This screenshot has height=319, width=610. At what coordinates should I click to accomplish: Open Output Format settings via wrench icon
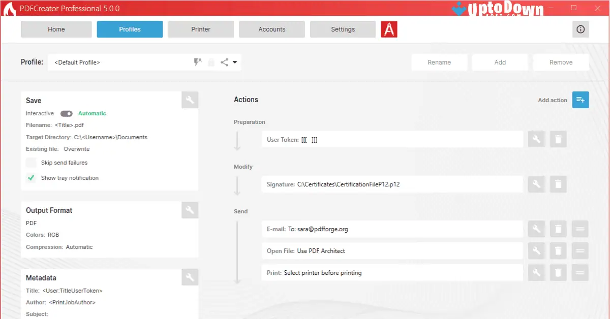(190, 210)
